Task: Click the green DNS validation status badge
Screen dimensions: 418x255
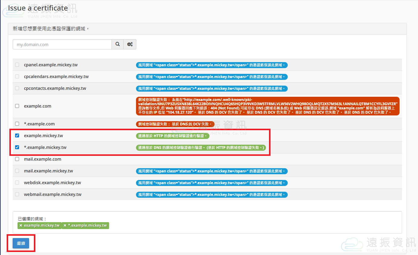Action: tap(201, 147)
